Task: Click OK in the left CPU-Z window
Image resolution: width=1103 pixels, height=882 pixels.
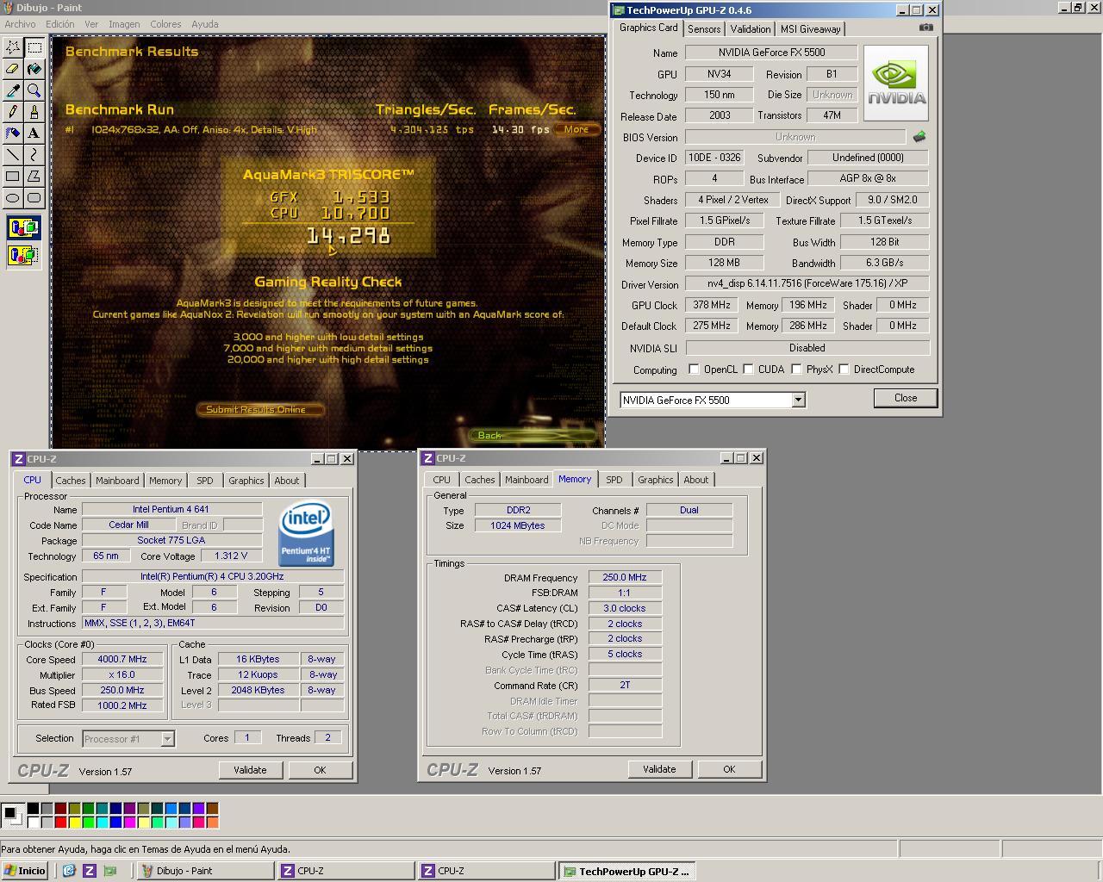Action: pos(320,770)
